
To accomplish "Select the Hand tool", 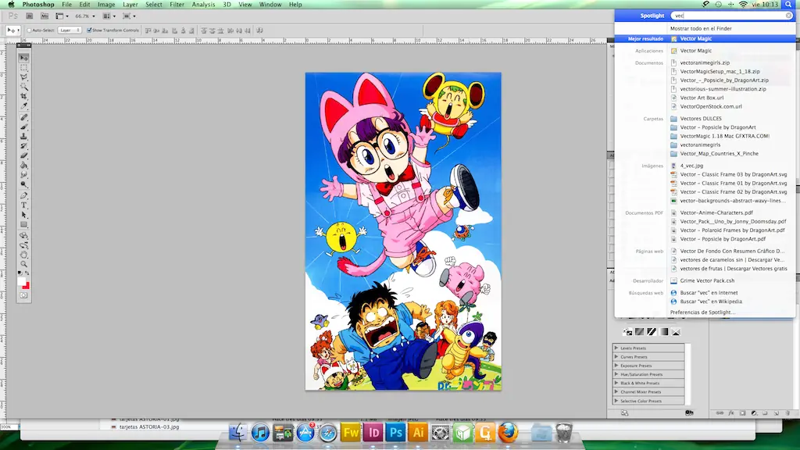I will click(24, 255).
